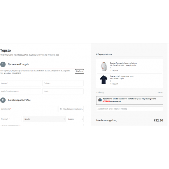Image resolution: width=169 pixels, height=169 pixels.
Task: Click the gift icon in free shipping banner
Action: [100, 100]
